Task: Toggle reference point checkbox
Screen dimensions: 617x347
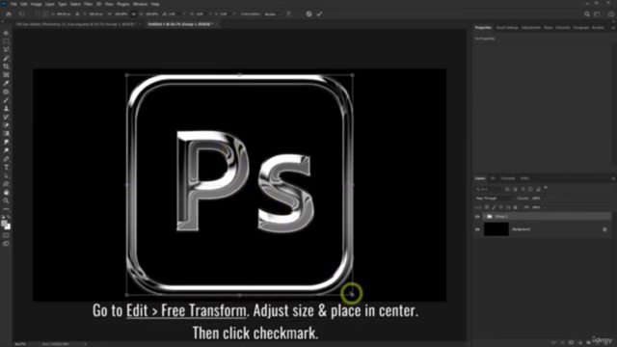Action: click(38, 14)
